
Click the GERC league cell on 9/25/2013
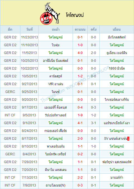pos(10,92)
